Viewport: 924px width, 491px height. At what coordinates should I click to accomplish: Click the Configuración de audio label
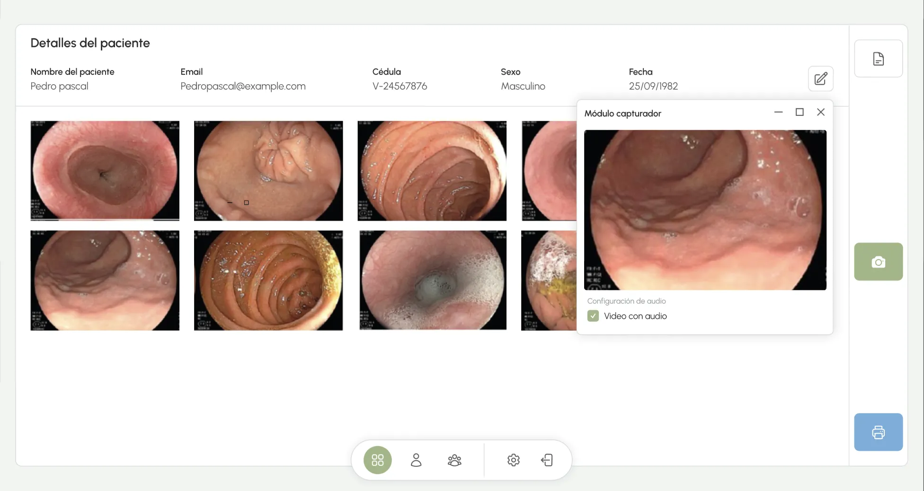(626, 301)
